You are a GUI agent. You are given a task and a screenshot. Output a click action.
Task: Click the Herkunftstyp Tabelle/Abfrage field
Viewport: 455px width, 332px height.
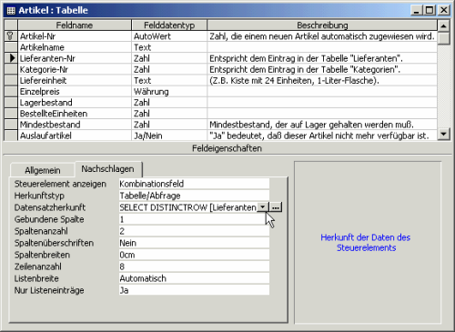coord(194,196)
